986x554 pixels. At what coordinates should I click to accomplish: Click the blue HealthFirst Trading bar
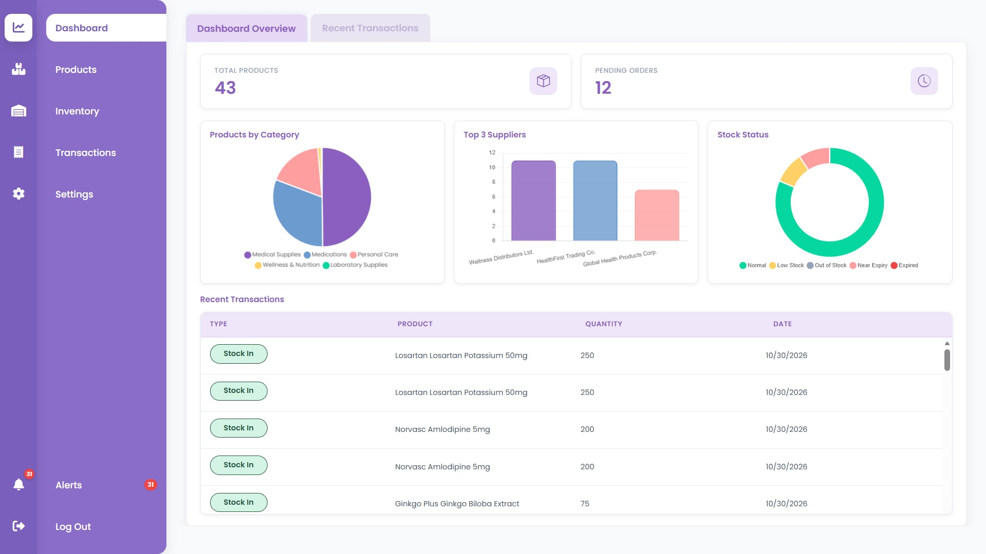tap(595, 201)
